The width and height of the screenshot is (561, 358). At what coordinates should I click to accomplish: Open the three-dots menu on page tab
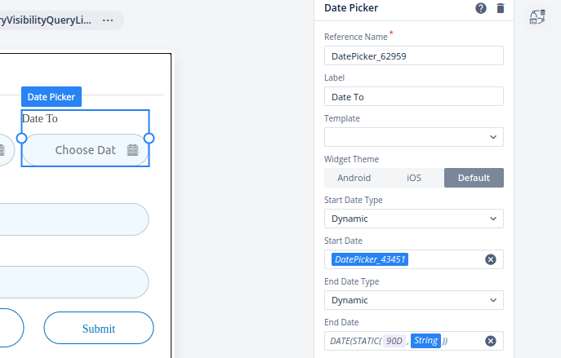click(108, 20)
